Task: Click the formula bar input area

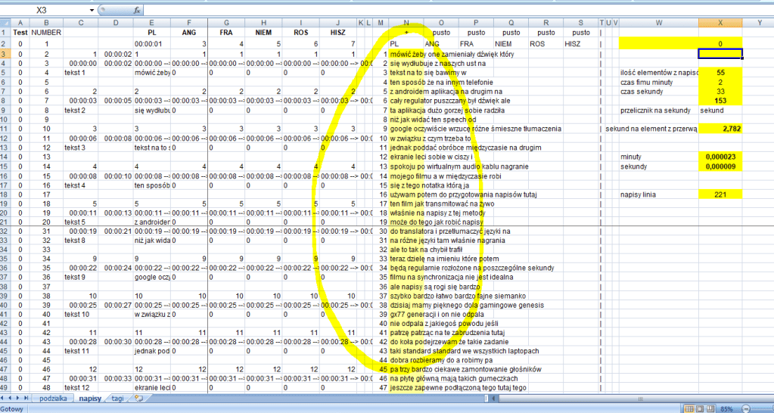Action: tap(454, 11)
